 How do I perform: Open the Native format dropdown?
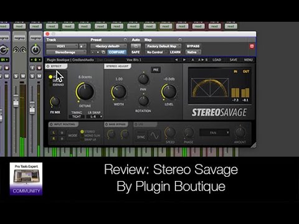193,52
